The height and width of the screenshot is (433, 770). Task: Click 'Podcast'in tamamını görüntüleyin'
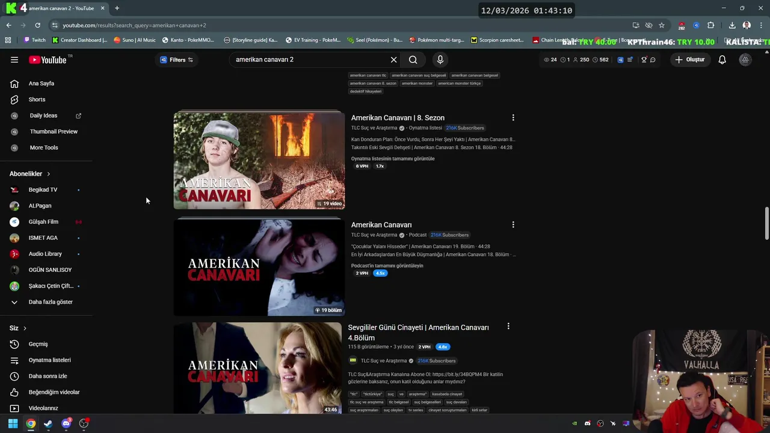387,266
